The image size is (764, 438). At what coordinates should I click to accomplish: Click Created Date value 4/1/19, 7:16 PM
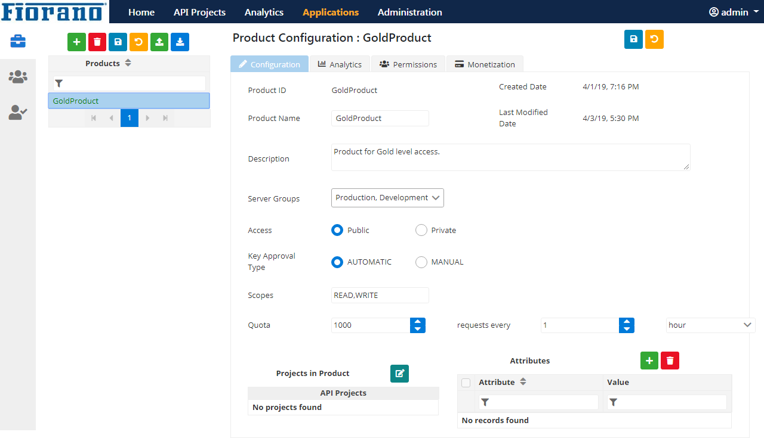611,86
